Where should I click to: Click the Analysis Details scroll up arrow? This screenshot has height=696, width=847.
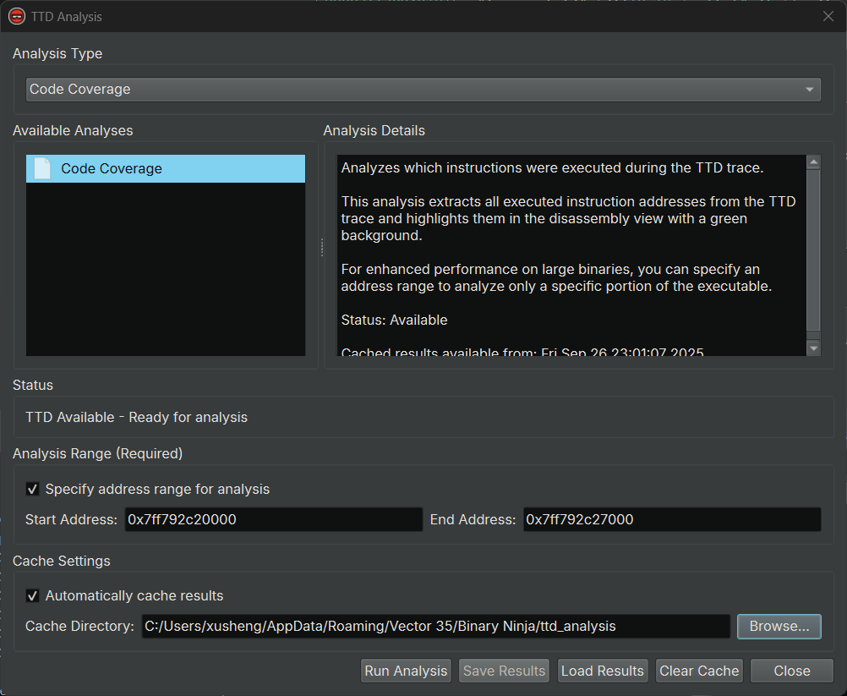pos(813,162)
